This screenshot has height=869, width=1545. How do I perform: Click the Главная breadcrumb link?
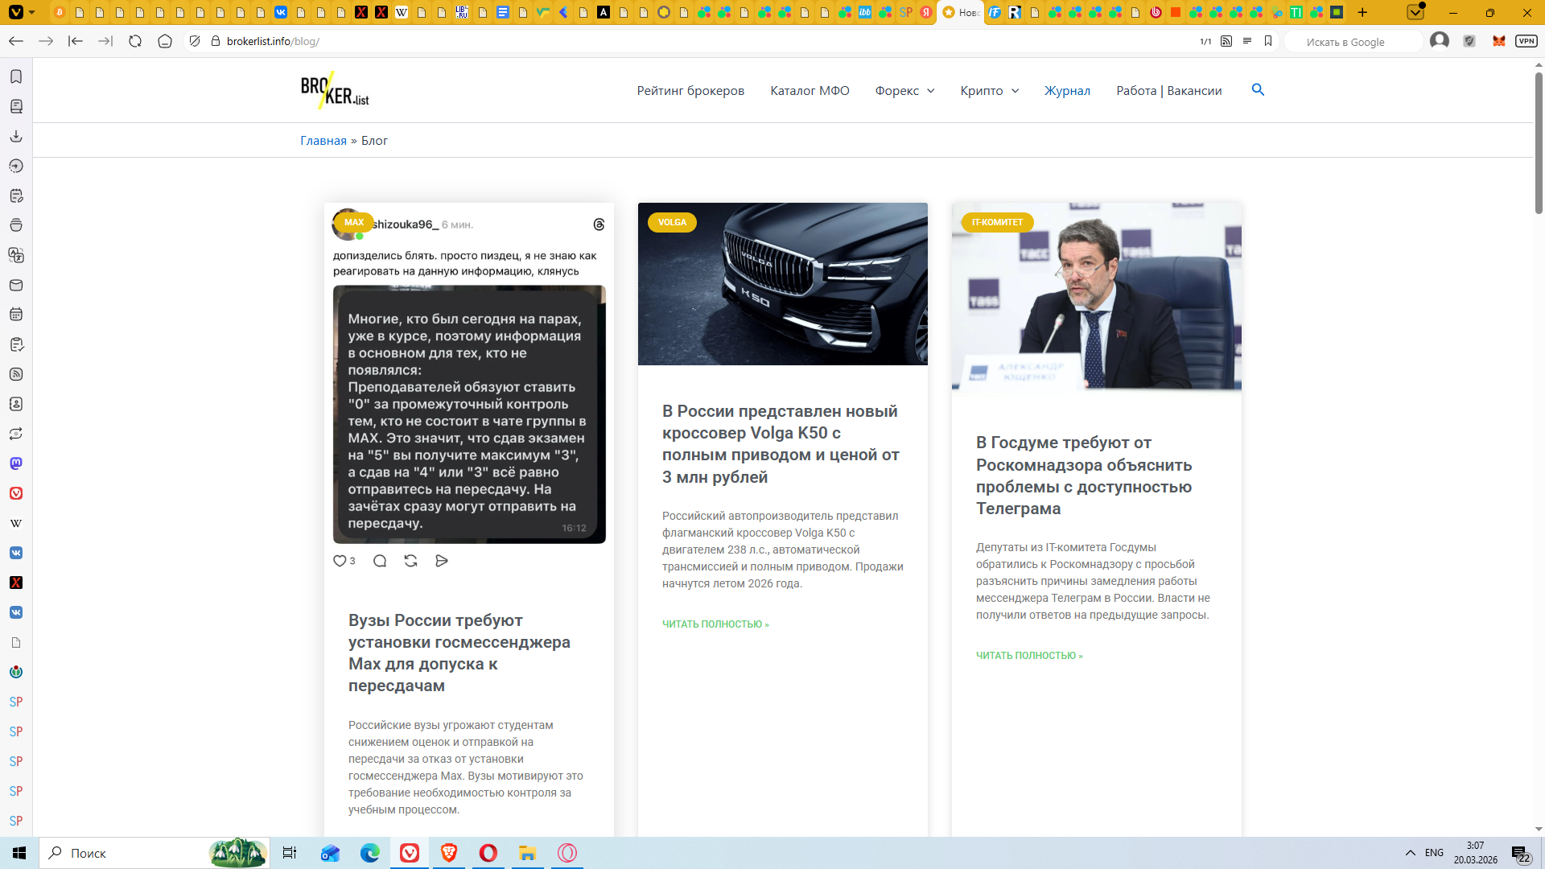323,141
